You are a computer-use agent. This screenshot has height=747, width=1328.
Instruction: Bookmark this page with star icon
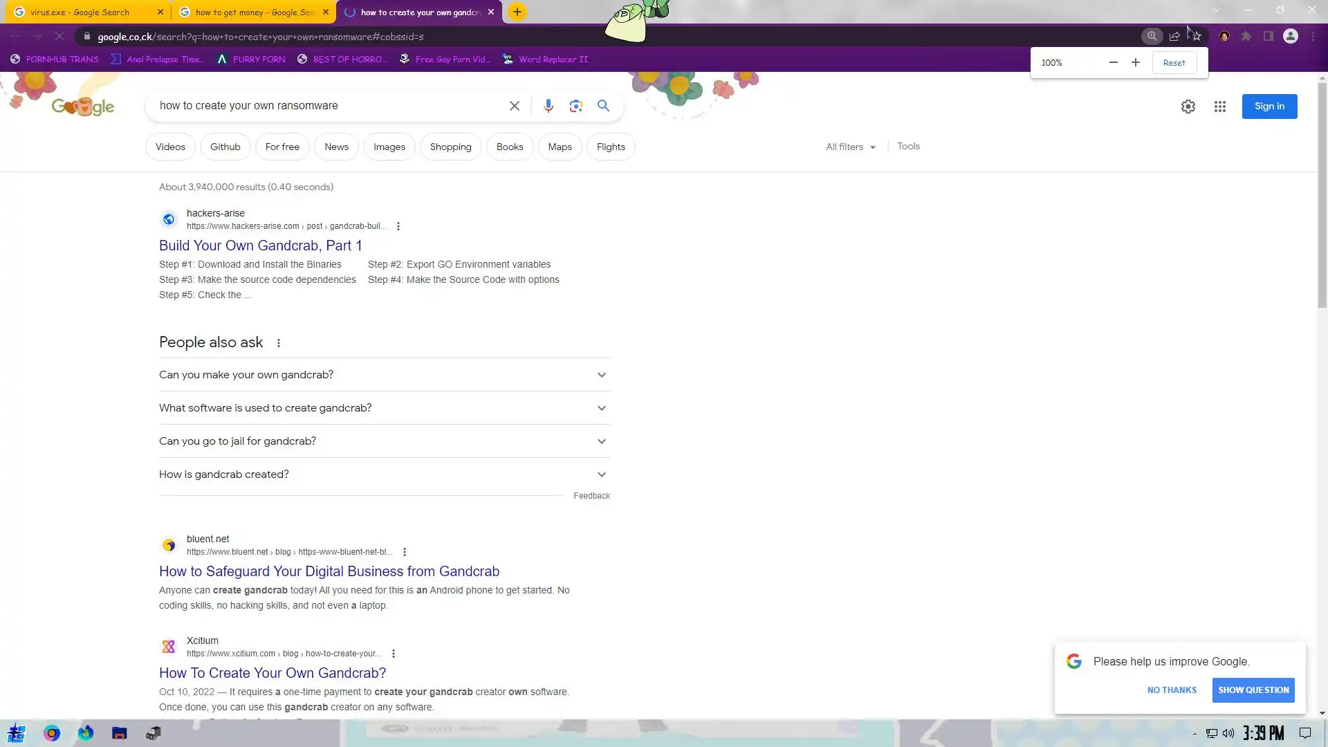point(1197,37)
